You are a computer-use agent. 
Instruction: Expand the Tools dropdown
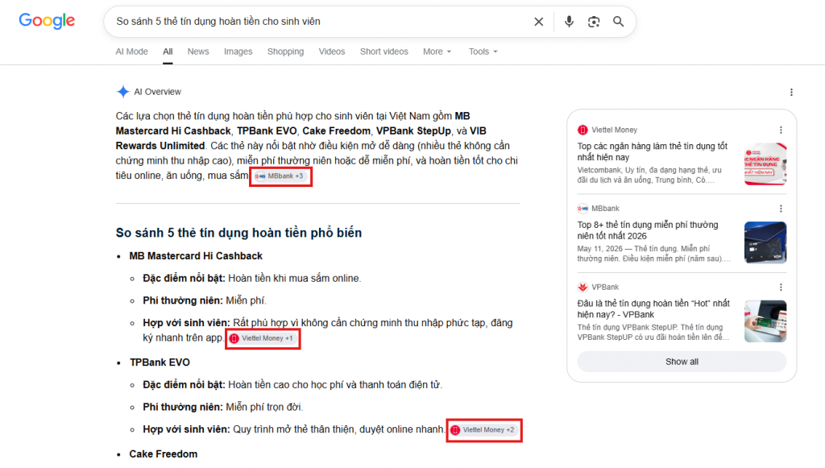click(483, 52)
